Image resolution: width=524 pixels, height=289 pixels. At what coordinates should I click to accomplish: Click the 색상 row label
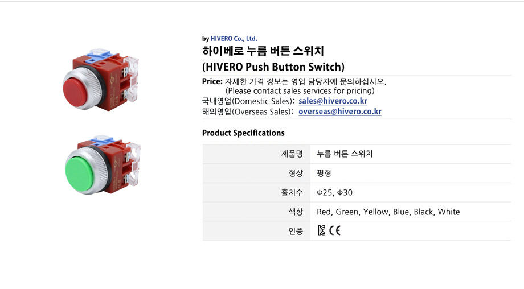coord(296,212)
